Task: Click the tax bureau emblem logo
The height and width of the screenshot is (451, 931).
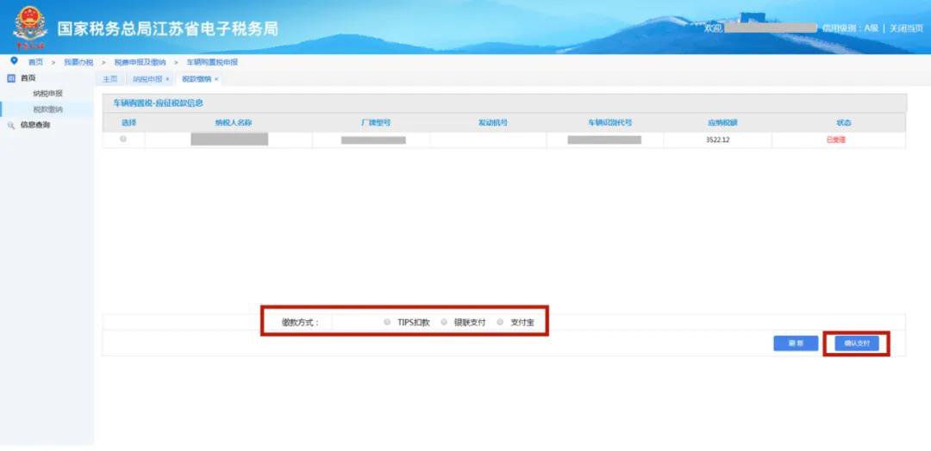Action: coord(30,28)
